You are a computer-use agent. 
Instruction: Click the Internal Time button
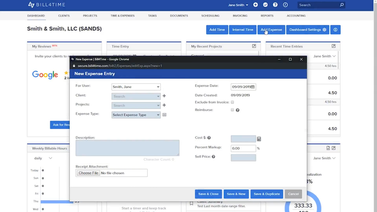tap(243, 30)
